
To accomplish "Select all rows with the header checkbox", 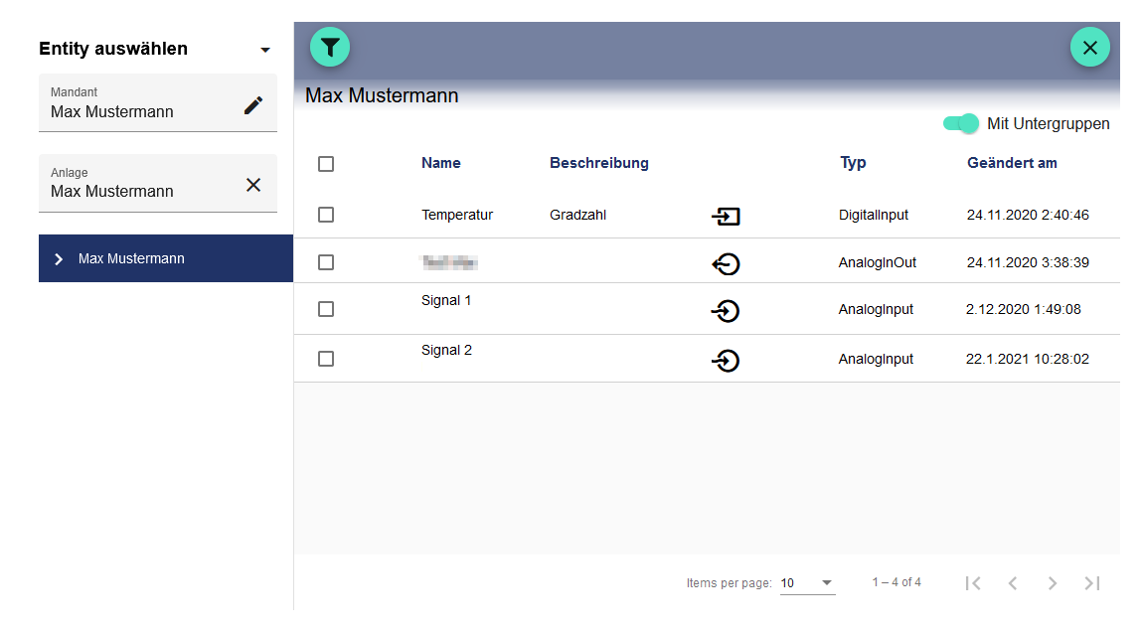I will (x=326, y=164).
